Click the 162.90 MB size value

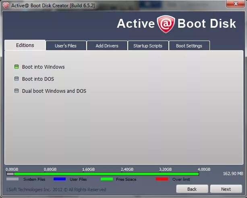coord(233,174)
